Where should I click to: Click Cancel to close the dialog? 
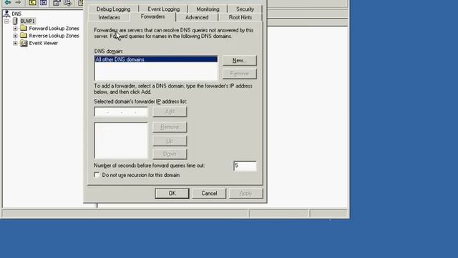click(209, 193)
